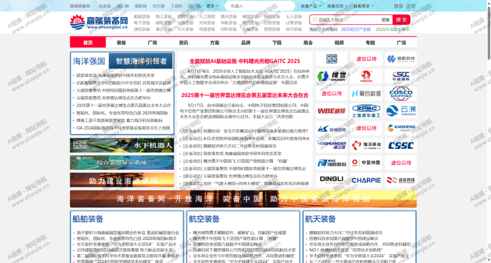The width and height of the screenshot is (491, 263).
Task: Switch to the 展会 tab
Action: pyautogui.click(x=308, y=43)
